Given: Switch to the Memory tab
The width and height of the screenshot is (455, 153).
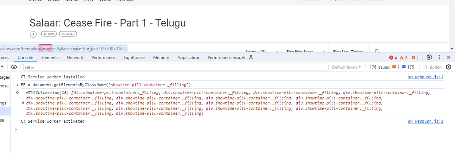Looking at the screenshot, I should point(161,58).
